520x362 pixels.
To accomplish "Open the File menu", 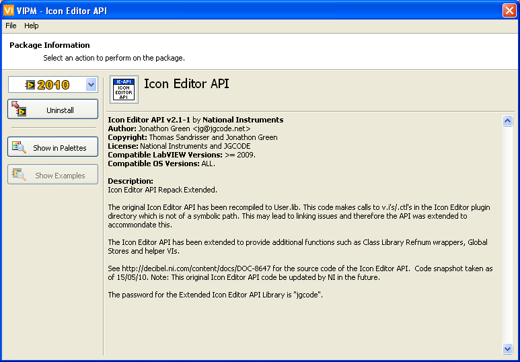I will point(11,26).
